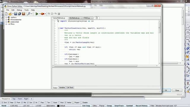
Task: Toggle the Near osnap checkbox
Action: (9, 103)
